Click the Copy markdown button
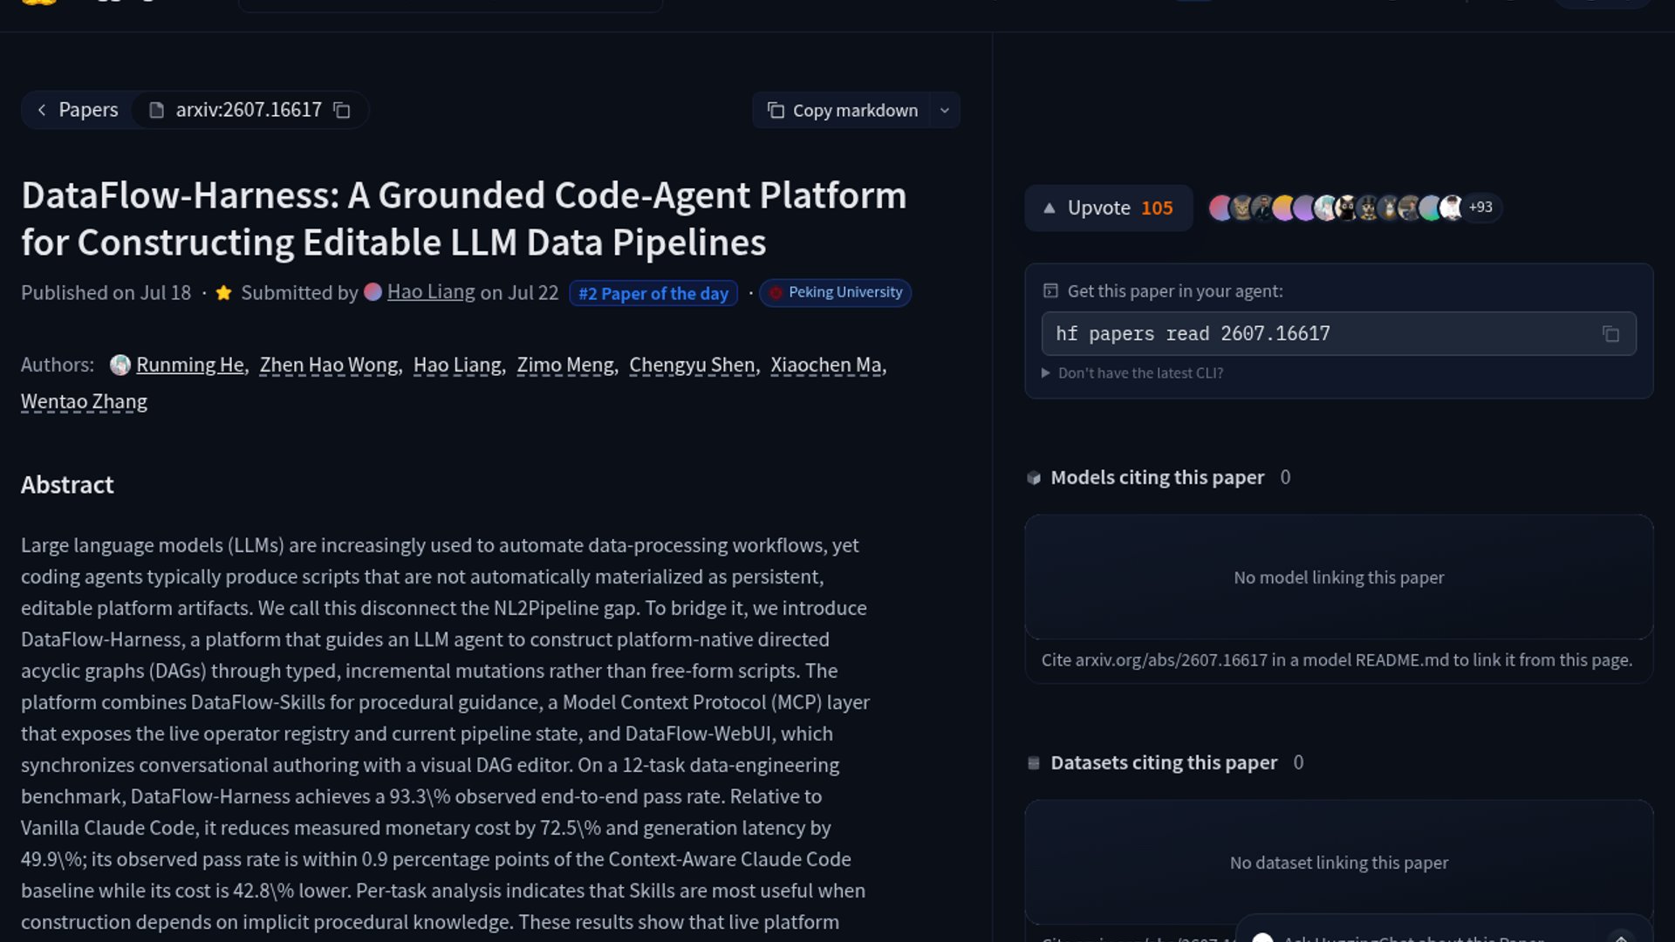1675x942 pixels. 842,110
